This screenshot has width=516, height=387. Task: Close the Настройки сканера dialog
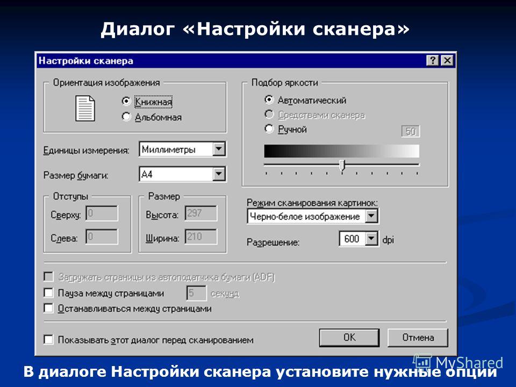[447, 61]
